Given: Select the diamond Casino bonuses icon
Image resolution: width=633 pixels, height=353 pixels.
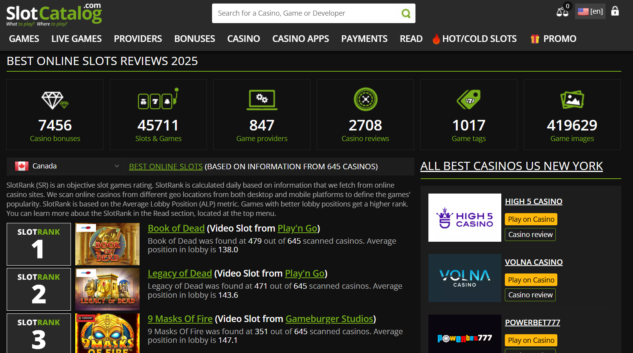Looking at the screenshot, I should pyautogui.click(x=54, y=100).
